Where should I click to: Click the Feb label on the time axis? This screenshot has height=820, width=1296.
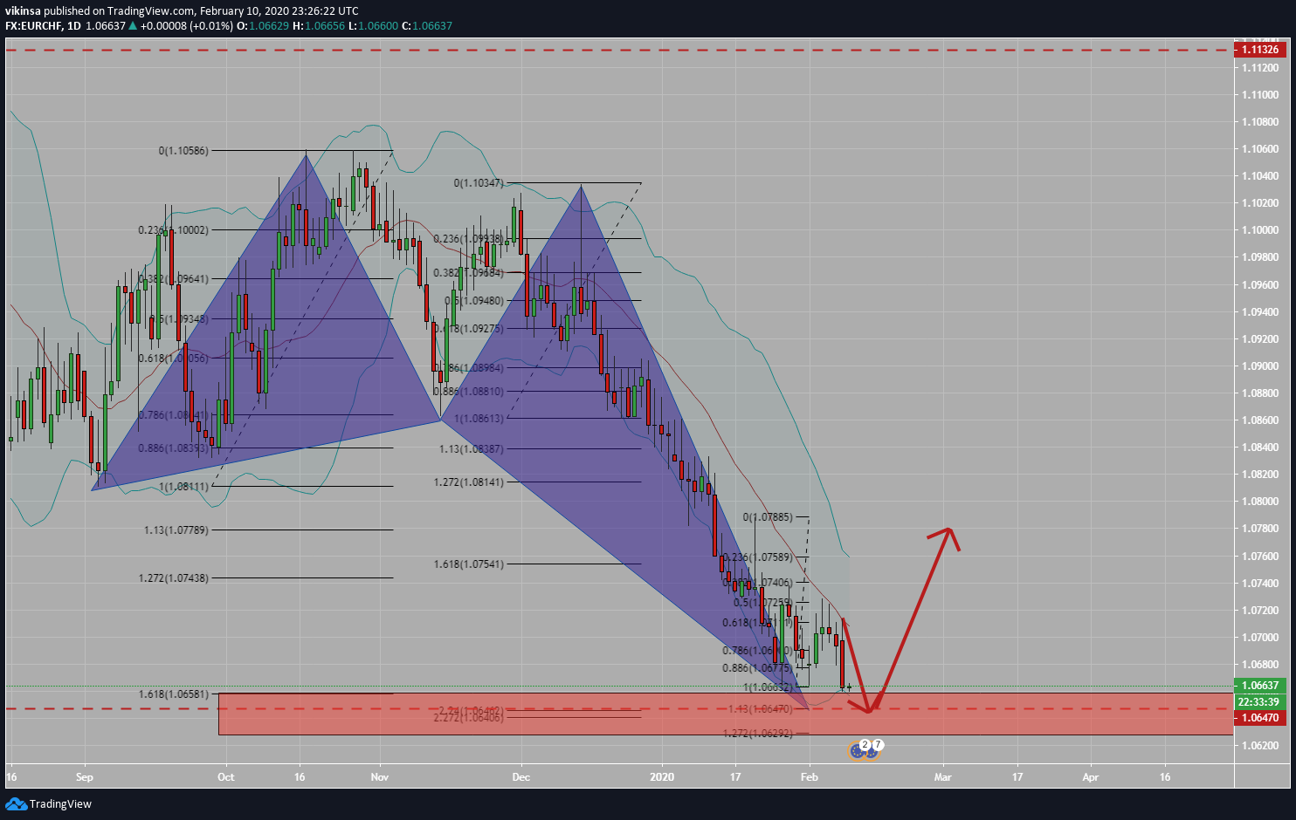point(810,776)
